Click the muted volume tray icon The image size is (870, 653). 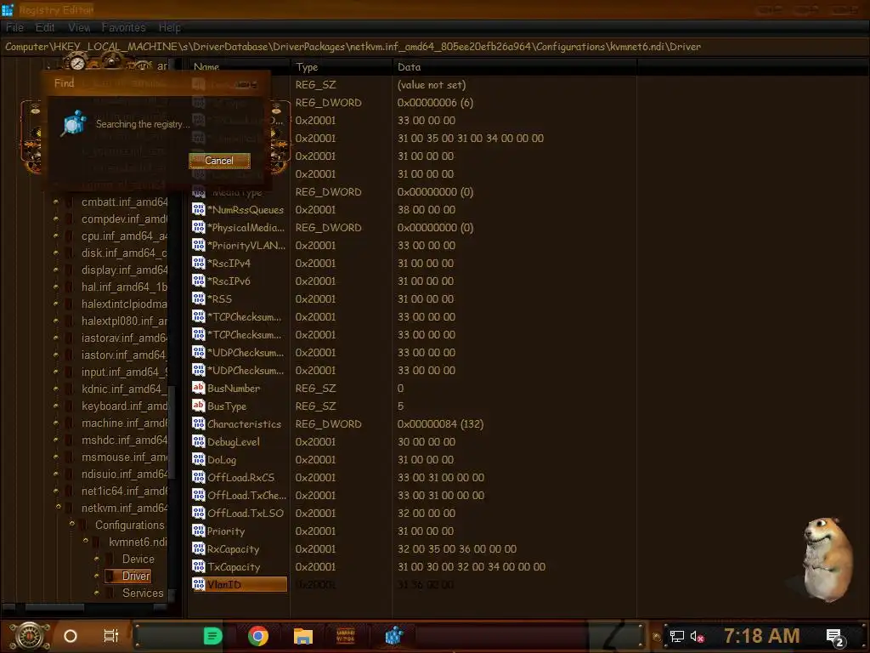tap(698, 636)
